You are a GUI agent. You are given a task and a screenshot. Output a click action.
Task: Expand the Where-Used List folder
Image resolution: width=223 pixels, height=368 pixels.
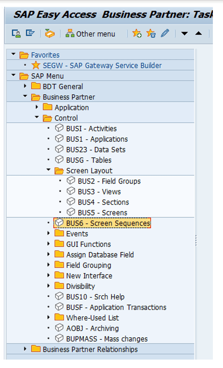pos(48,317)
